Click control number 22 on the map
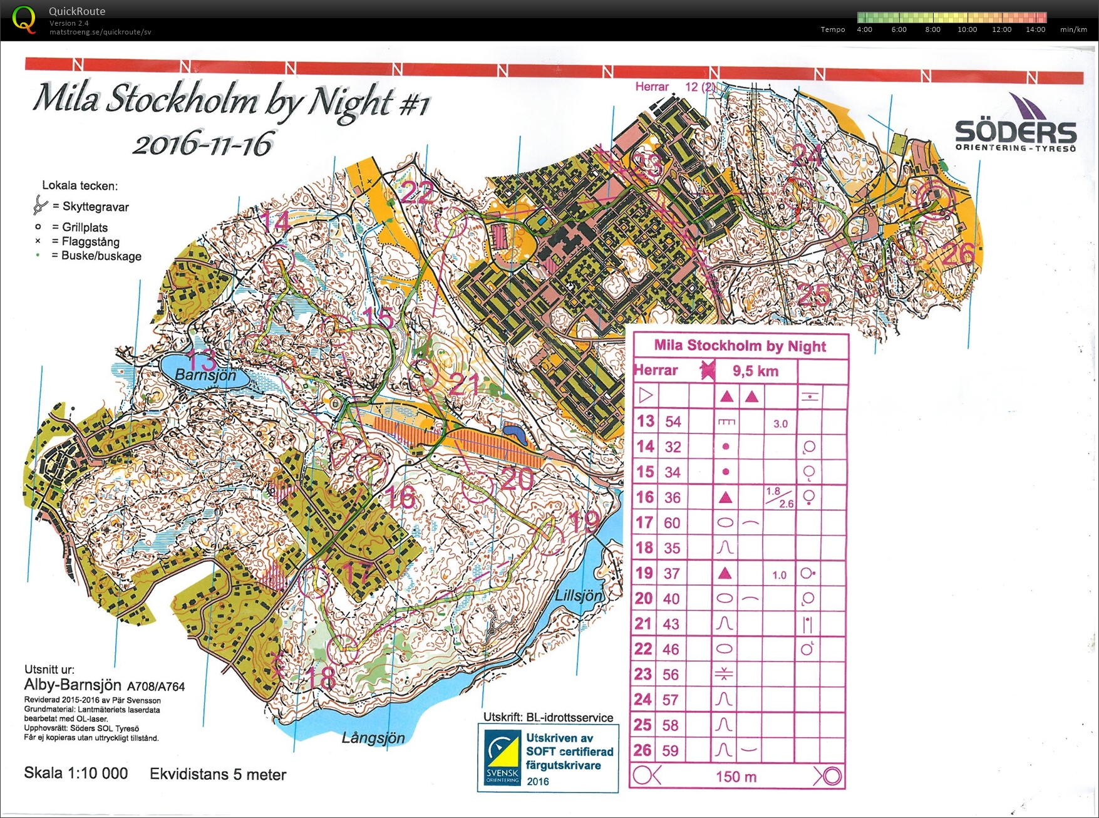The width and height of the screenshot is (1099, 818). 418,192
